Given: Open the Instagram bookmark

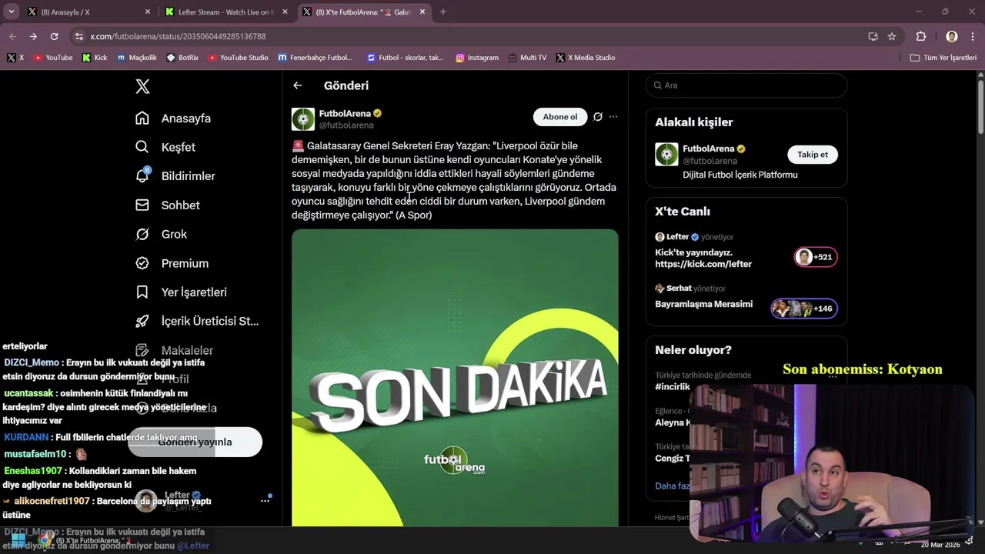Looking at the screenshot, I should tap(477, 58).
